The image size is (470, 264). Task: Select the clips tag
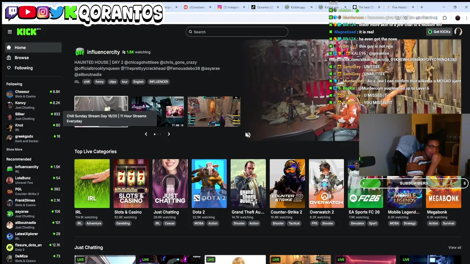[x=113, y=82]
